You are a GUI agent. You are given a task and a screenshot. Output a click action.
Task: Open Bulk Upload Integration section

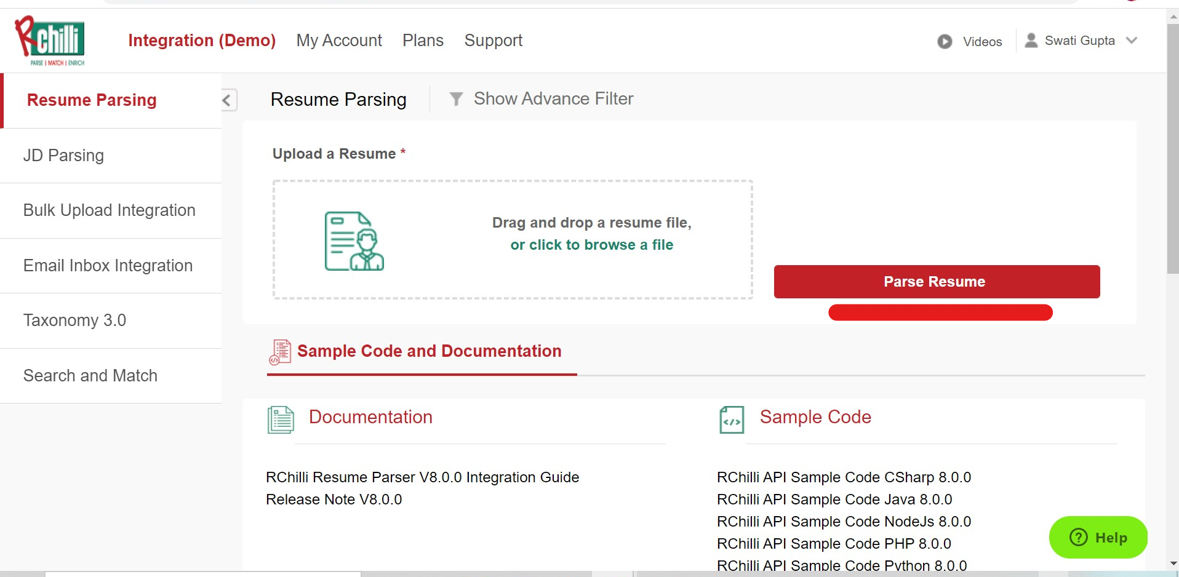pos(111,210)
